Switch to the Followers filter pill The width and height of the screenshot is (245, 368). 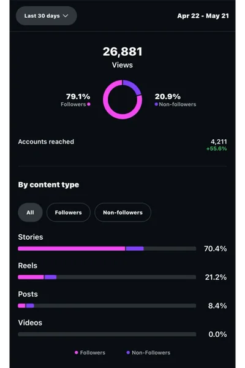tap(69, 212)
